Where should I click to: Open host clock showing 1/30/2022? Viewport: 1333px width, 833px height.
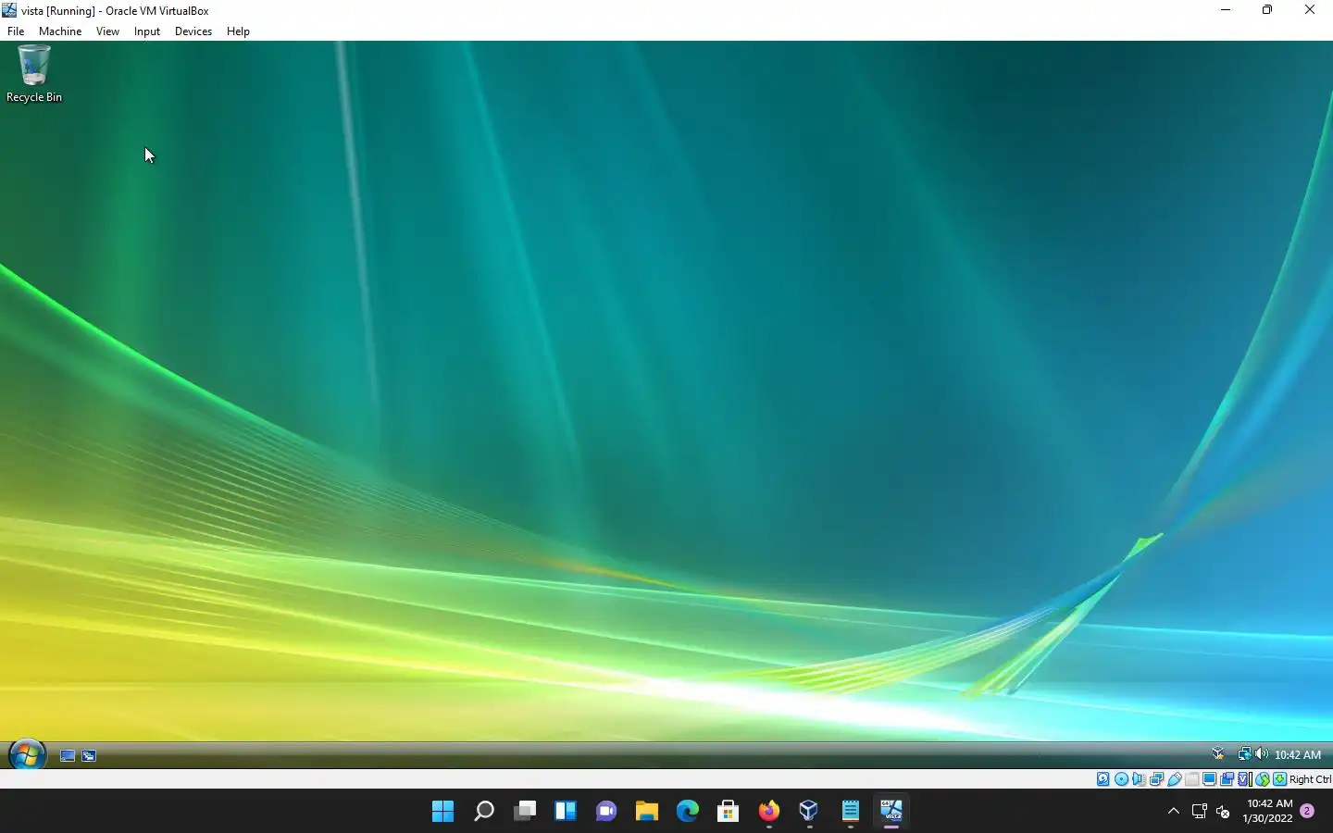pos(1268,811)
